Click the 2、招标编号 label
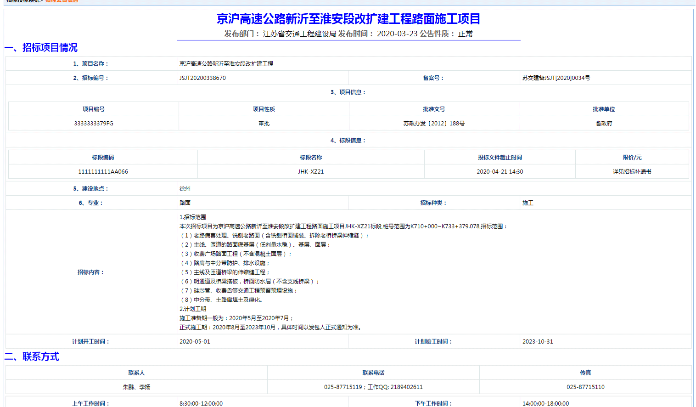Screen dimensions: 696x407 91,78
